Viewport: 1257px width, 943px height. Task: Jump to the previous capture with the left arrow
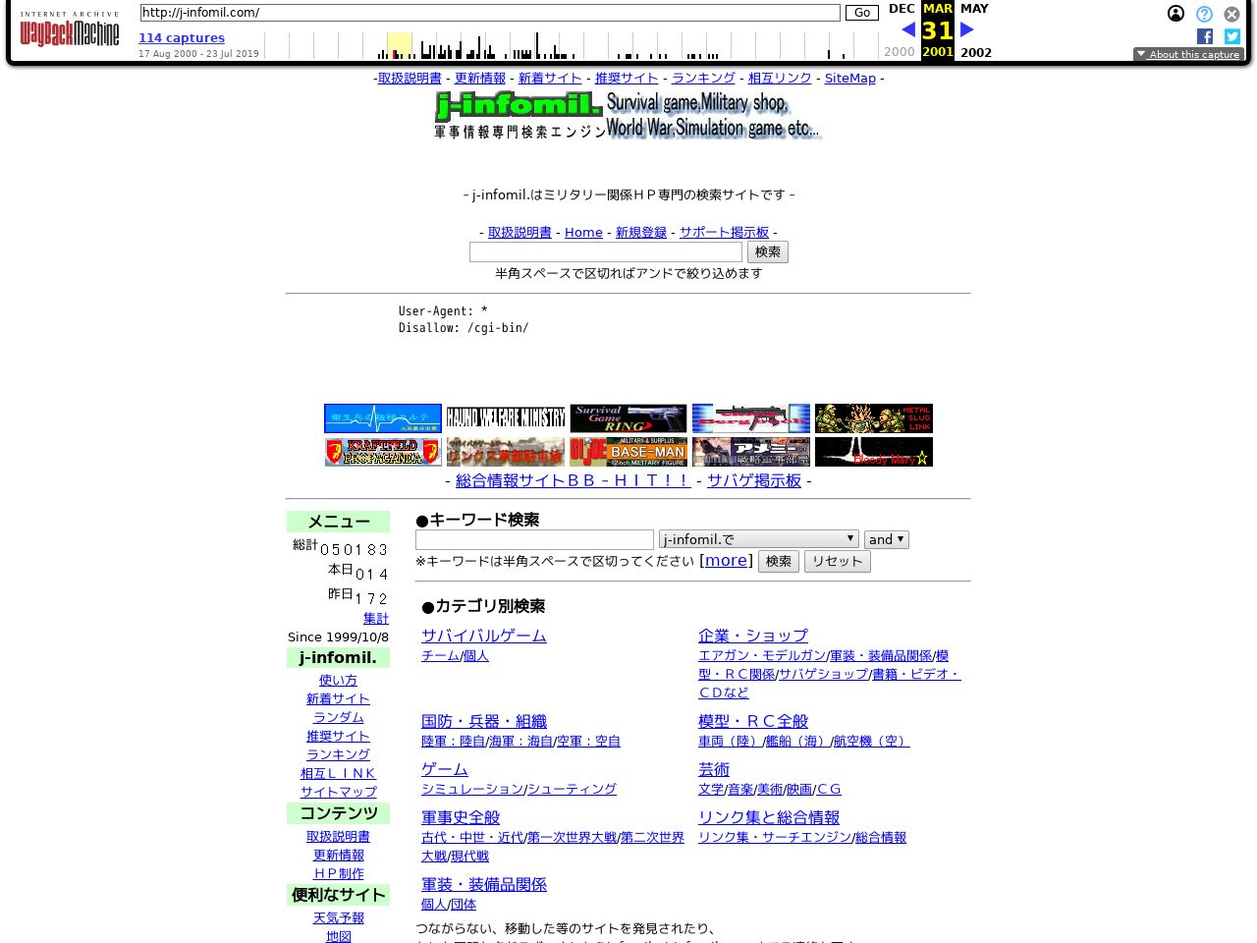coord(907,29)
